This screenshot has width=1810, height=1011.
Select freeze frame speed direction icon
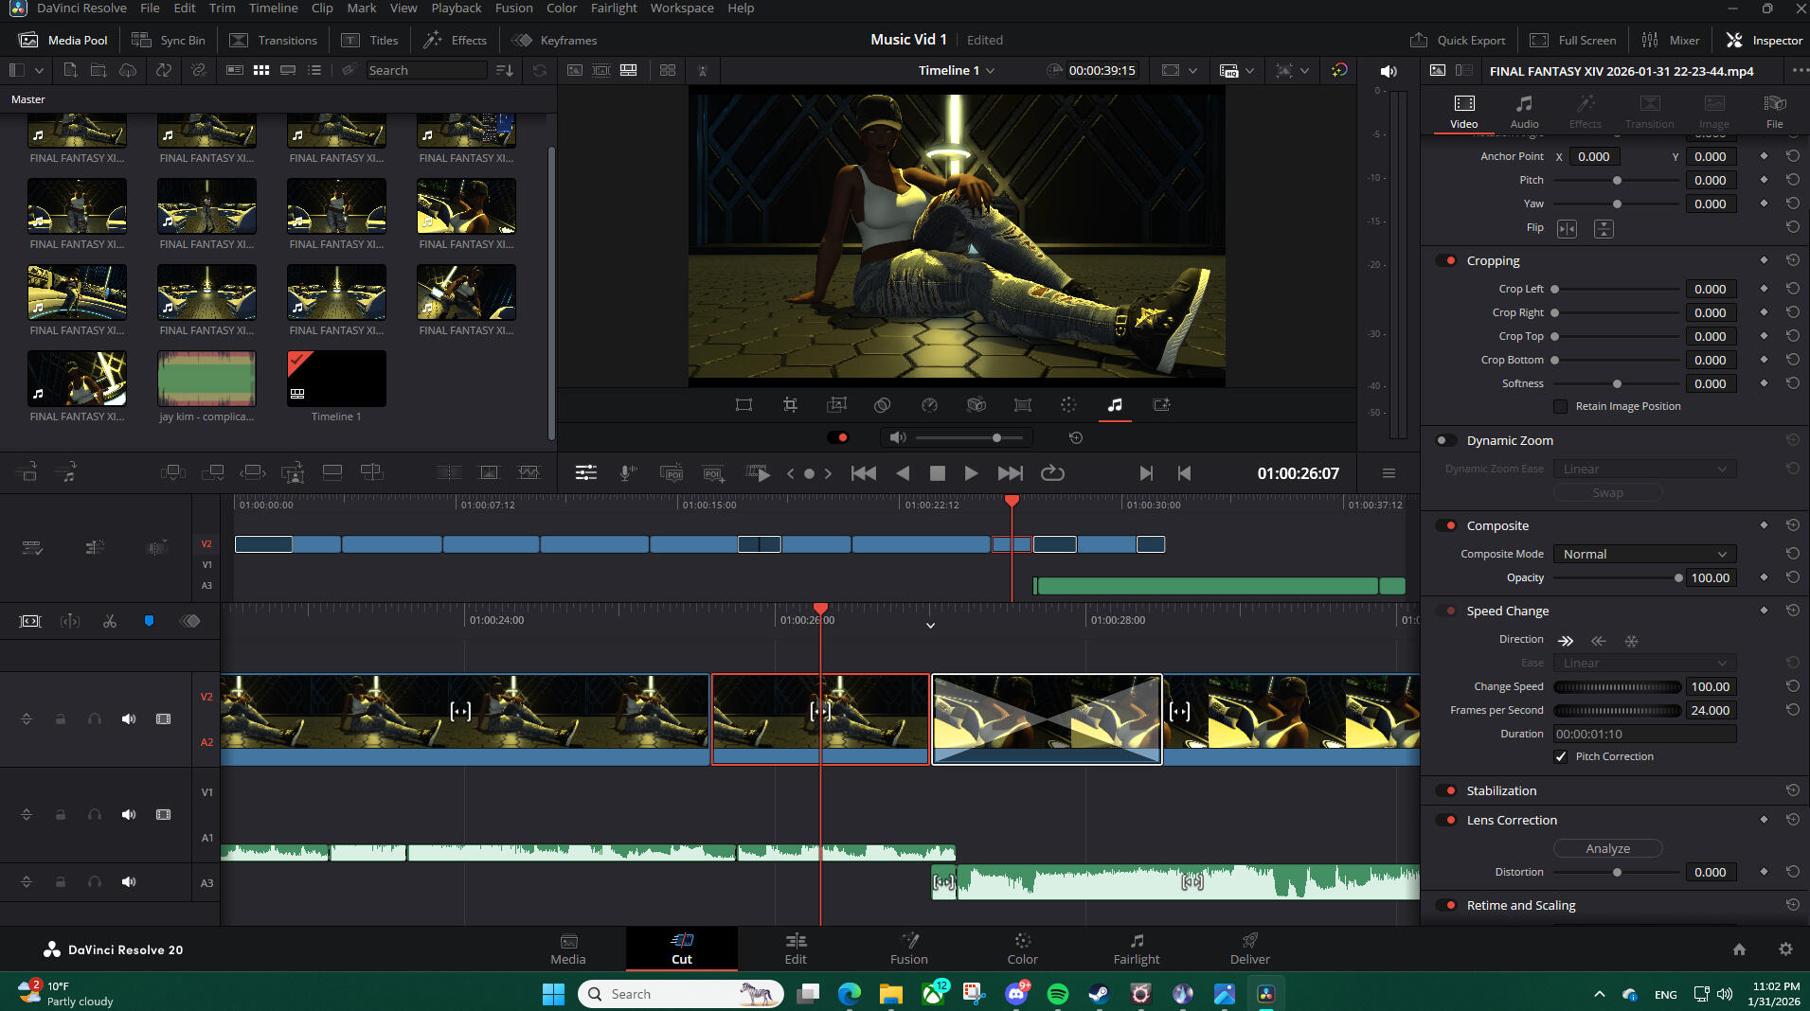tap(1631, 641)
